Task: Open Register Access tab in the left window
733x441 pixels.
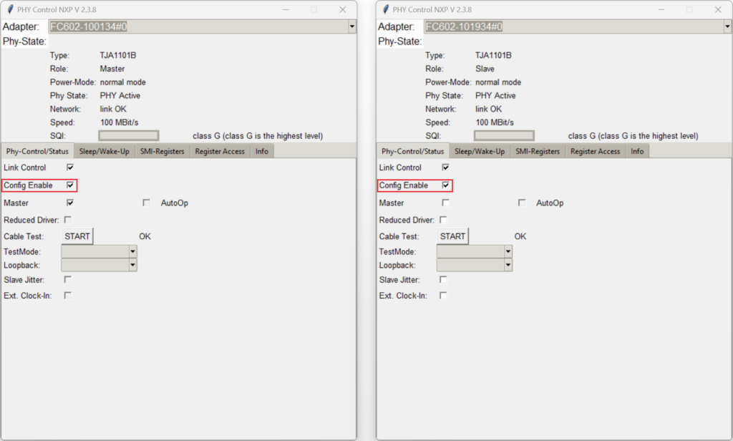Action: pyautogui.click(x=220, y=151)
